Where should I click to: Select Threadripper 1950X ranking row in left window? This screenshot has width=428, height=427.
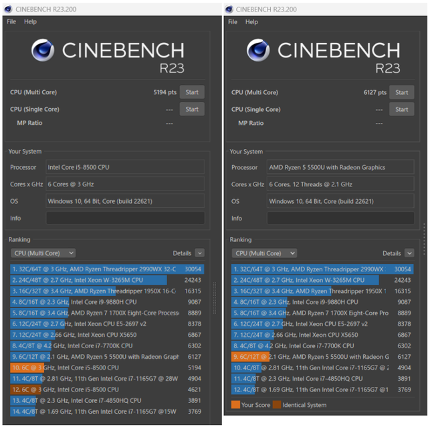107,291
